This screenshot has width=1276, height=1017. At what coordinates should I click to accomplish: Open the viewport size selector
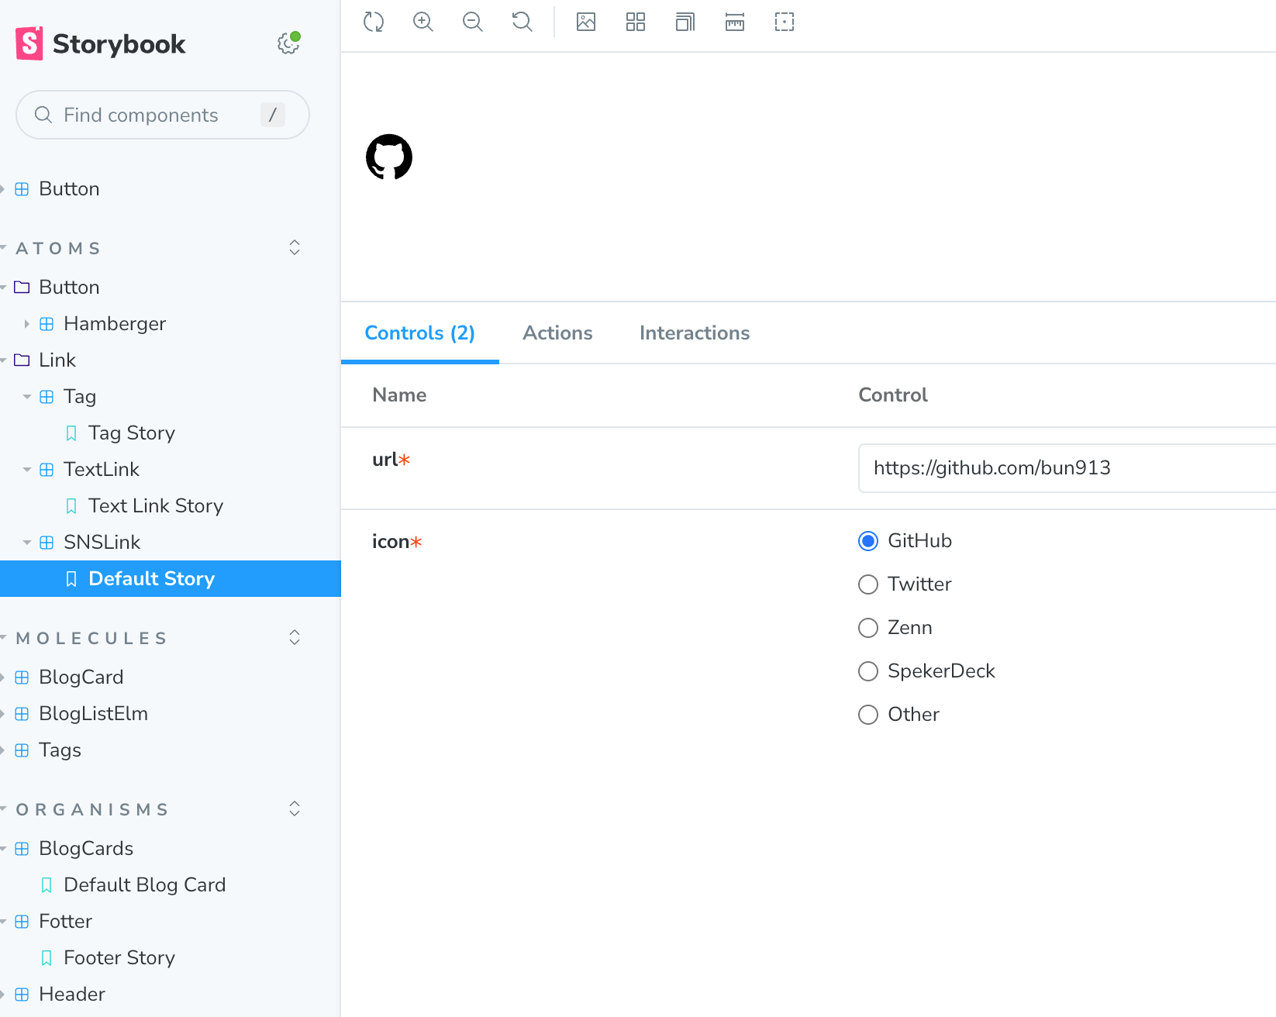tap(685, 22)
